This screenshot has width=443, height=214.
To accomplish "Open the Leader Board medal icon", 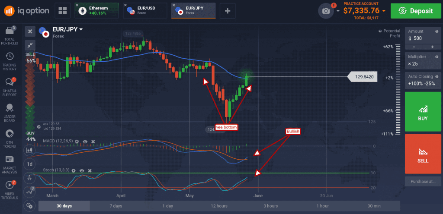I will click(x=10, y=108).
